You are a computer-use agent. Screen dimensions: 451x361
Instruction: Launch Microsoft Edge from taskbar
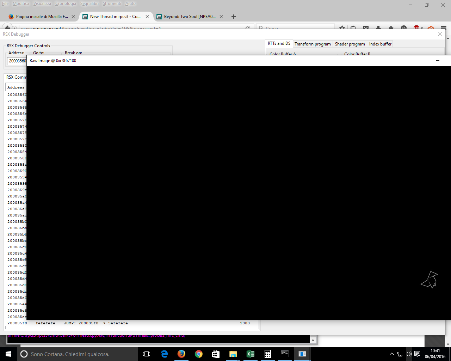[164, 354]
